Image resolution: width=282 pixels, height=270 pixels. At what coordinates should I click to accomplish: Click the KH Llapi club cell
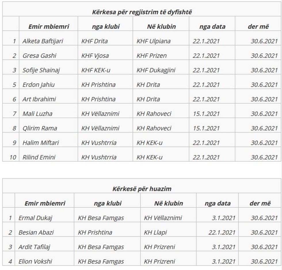pyautogui.click(x=155, y=232)
